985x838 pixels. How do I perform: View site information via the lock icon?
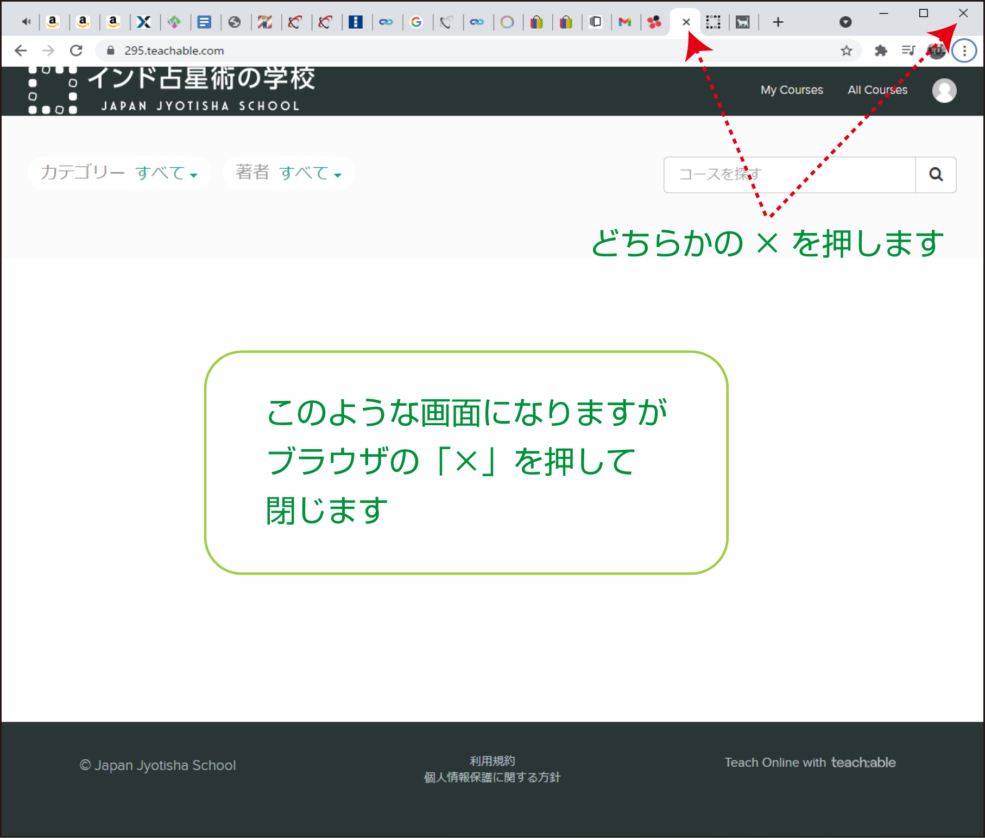pyautogui.click(x=111, y=51)
